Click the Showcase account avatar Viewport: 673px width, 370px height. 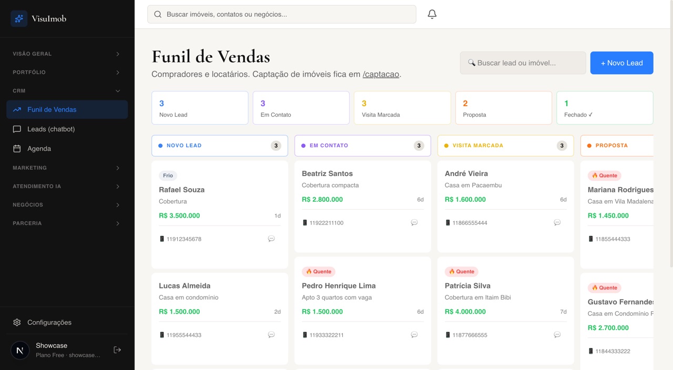(20, 350)
